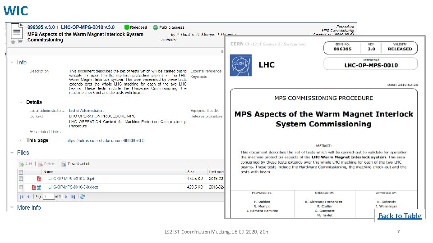Image resolution: width=433 pixels, height=243 pixels.
Task: Click the PDF icon in the docx row
Action: (x=34, y=187)
